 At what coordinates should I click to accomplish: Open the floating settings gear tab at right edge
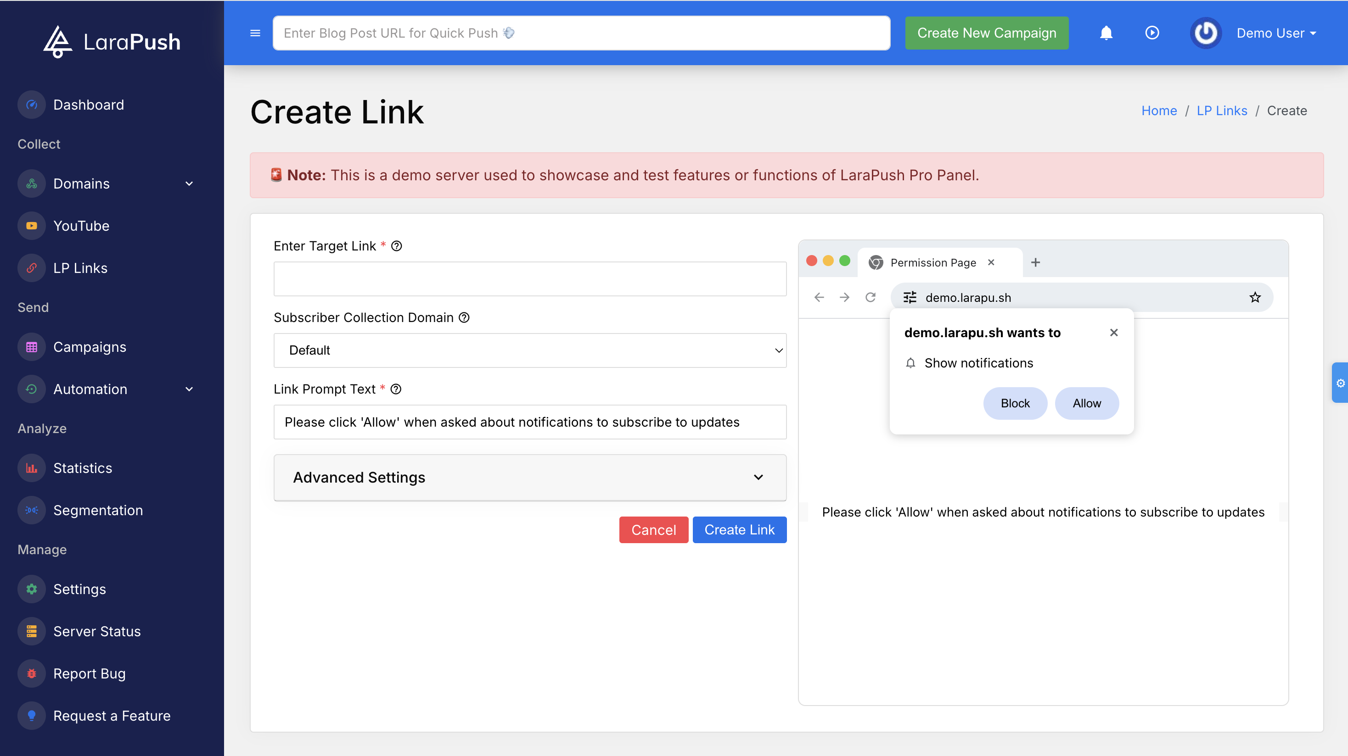point(1340,383)
